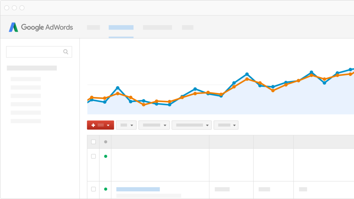Click the green status dot in first row
This screenshot has width=354, height=199.
pyautogui.click(x=105, y=157)
